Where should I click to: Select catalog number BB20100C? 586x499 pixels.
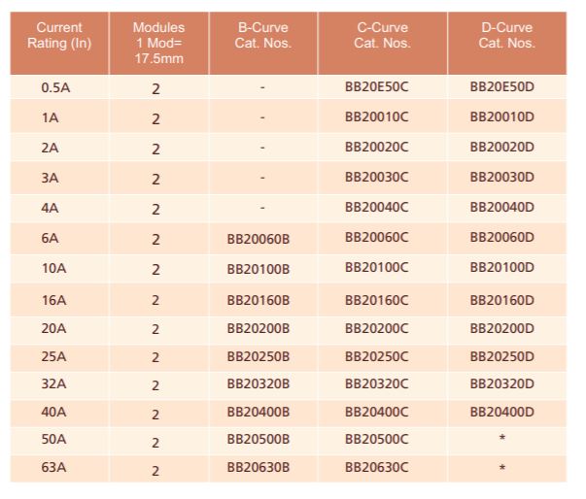377,268
